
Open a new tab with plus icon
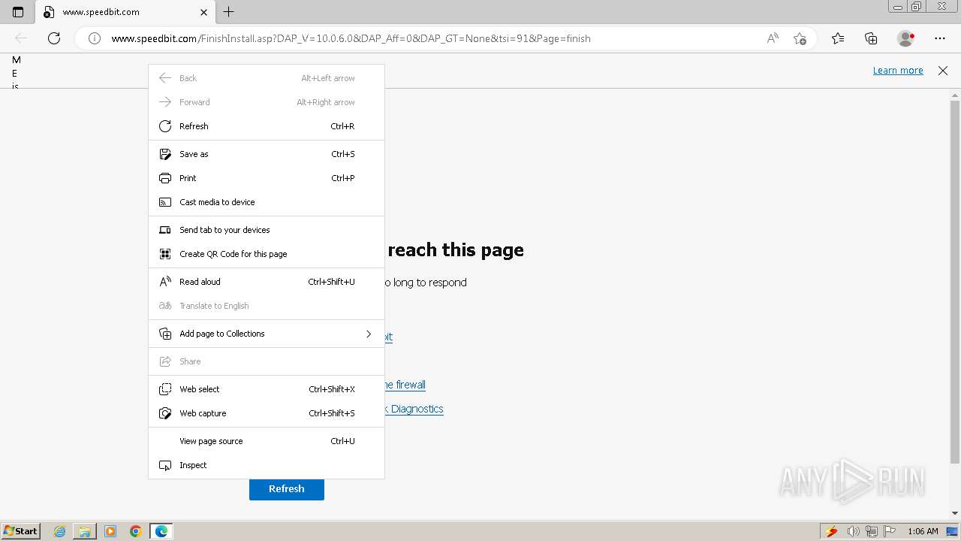(229, 12)
